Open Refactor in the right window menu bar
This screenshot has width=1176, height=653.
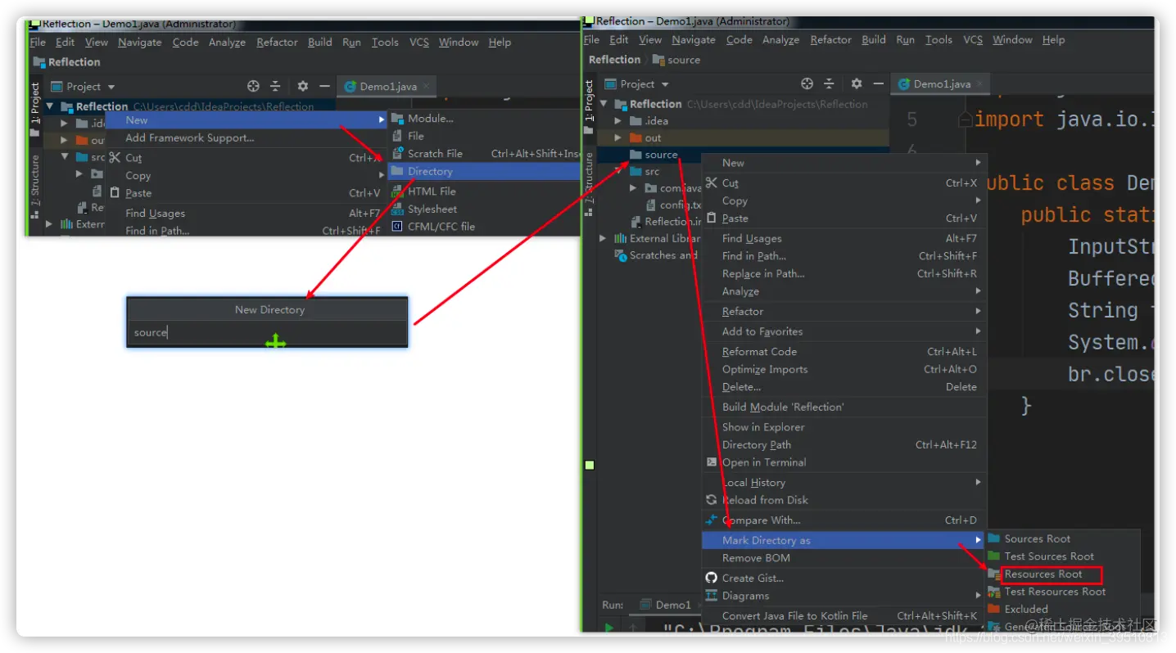[x=830, y=39]
